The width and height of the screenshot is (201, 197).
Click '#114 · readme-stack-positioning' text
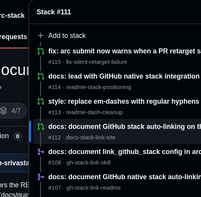click(90, 87)
